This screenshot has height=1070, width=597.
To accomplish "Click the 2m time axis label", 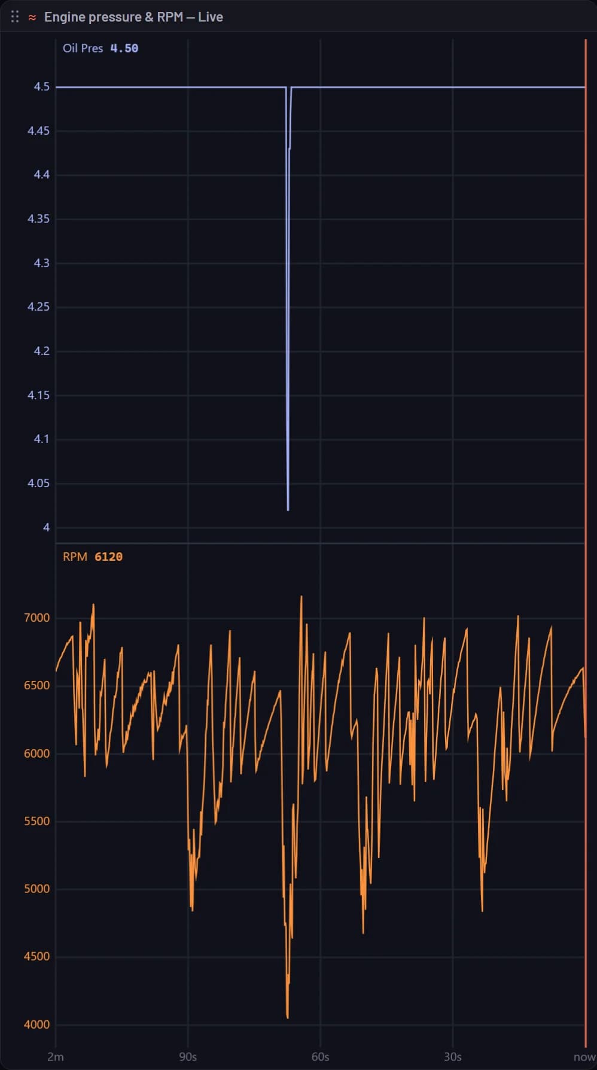I will 56,1057.
